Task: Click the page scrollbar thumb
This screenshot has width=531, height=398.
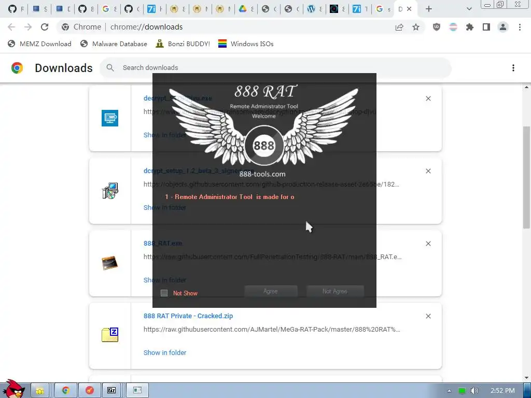Action: click(x=526, y=177)
